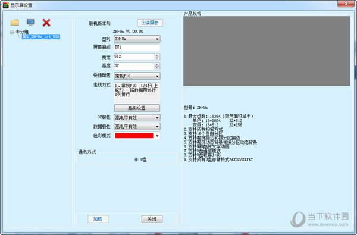Screen dimensions: 357x235
Task: Click the 屏幕描述 text field
Action: pyautogui.click(x=137, y=48)
